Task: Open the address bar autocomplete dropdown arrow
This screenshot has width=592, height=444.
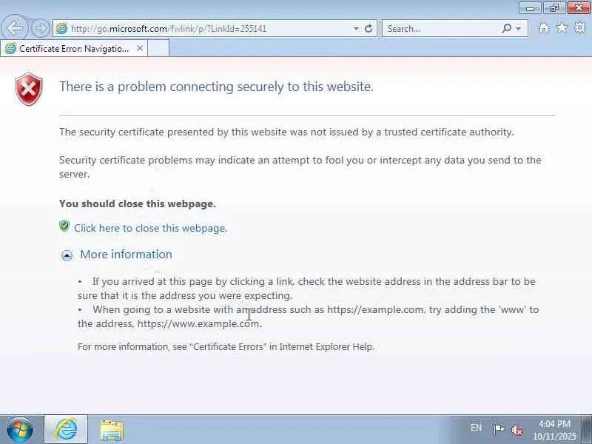Action: tap(356, 29)
